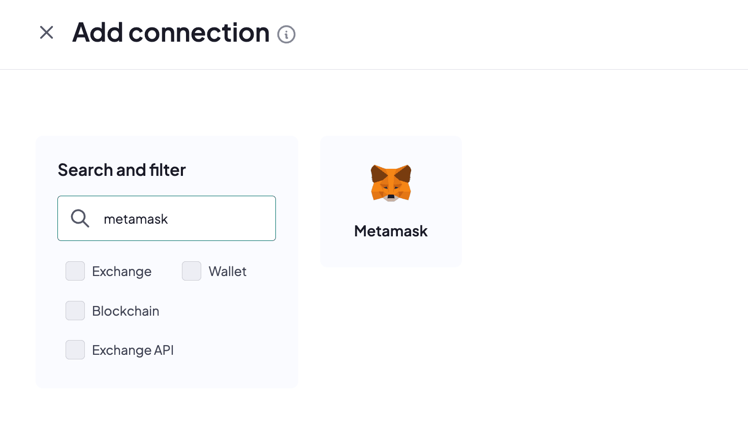Click the Add connection title
This screenshot has width=748, height=428.
point(171,33)
